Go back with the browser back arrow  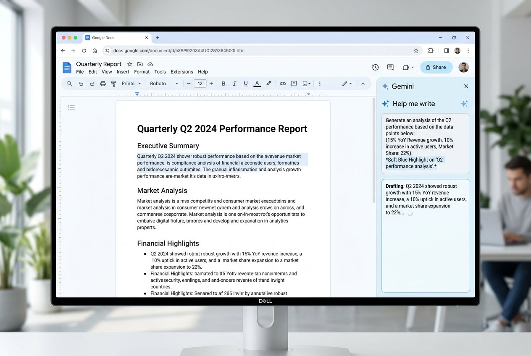(63, 51)
